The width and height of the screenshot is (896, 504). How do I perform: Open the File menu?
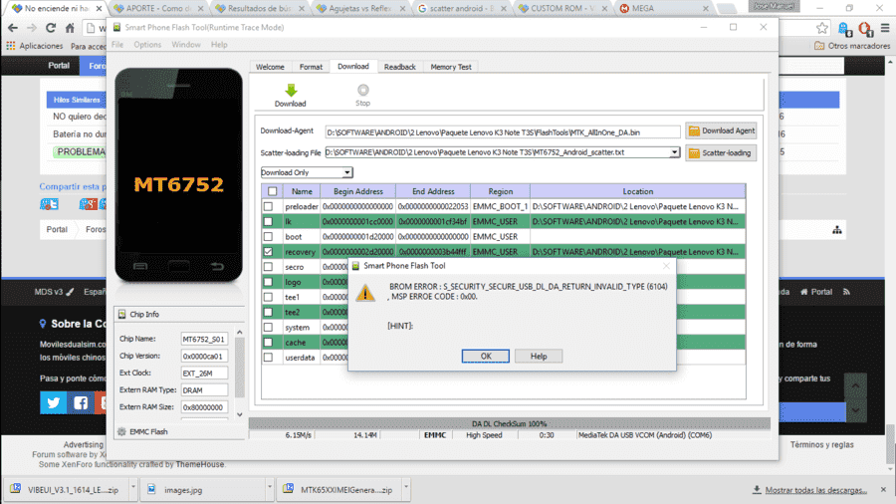(117, 45)
